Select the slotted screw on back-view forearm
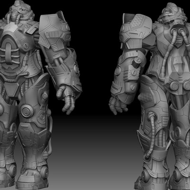 (x=133, y=86)
